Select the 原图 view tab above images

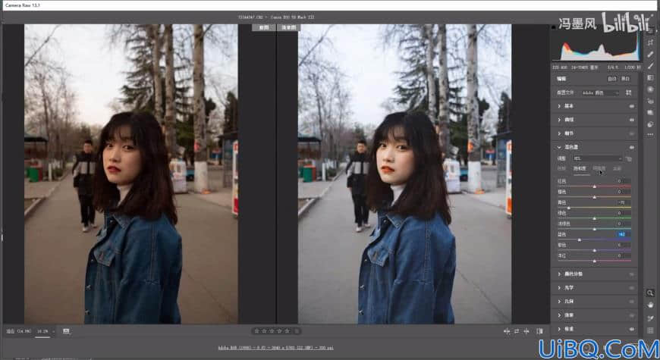[264, 28]
